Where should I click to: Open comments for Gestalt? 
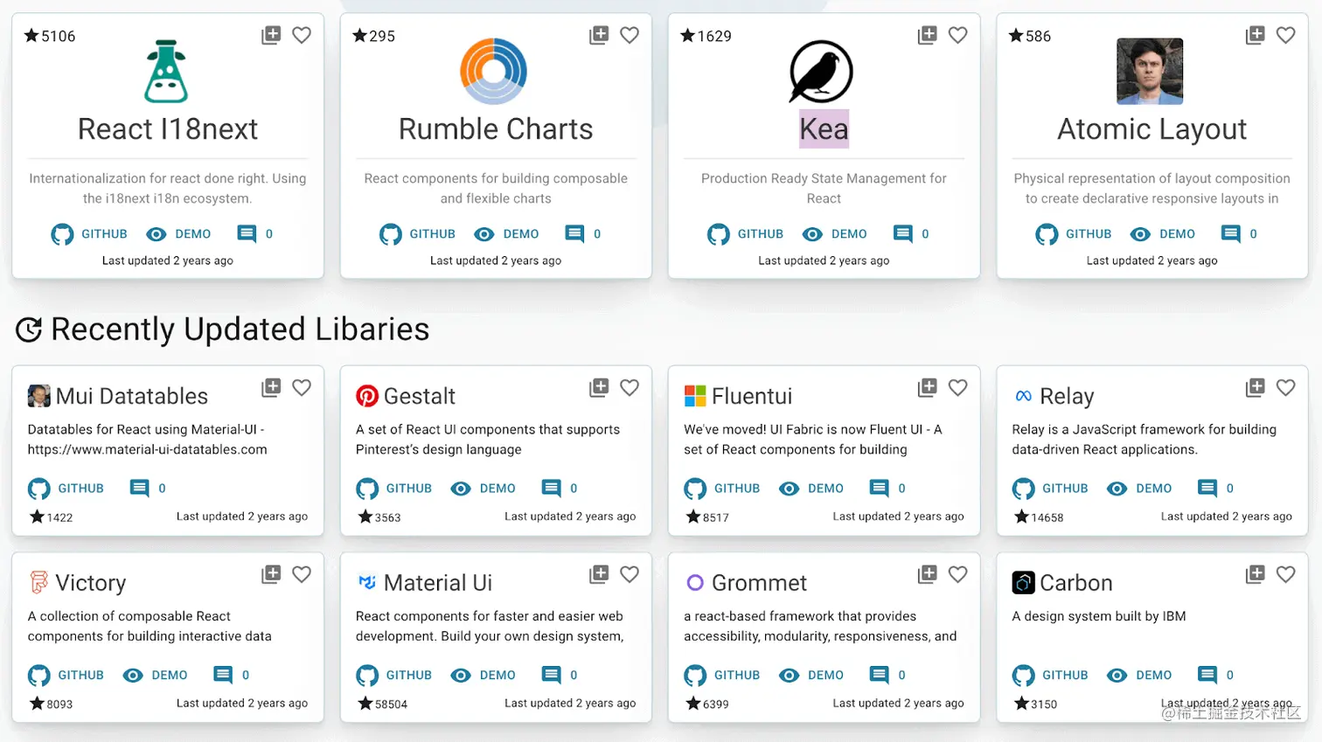click(x=560, y=489)
